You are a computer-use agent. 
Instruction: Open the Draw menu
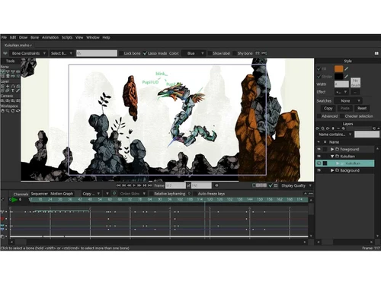(23, 37)
